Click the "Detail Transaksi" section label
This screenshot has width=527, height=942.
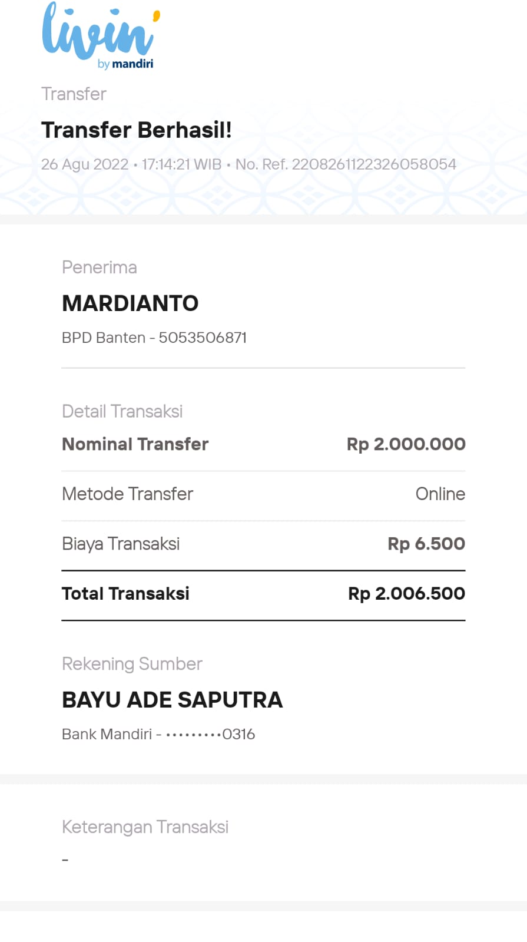(122, 411)
